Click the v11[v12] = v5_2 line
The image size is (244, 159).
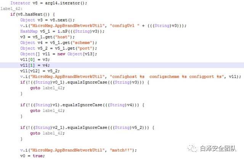(x=40, y=71)
